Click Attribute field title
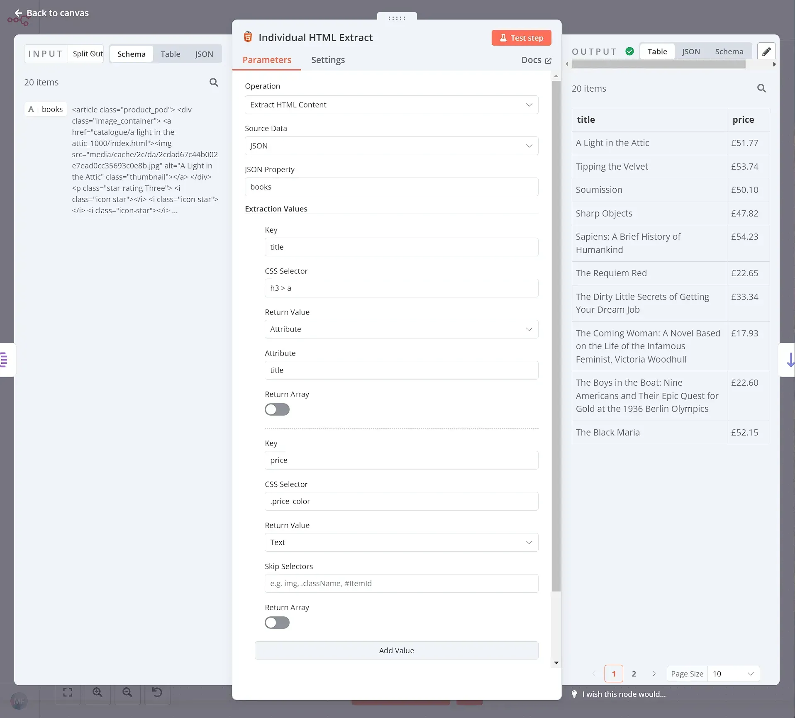This screenshot has height=718, width=795. pos(401,370)
